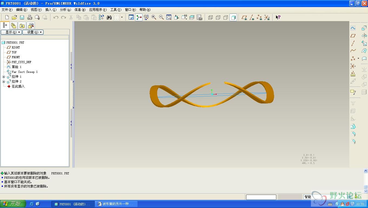
Task: Collapse the navigator panel with sash arrow
Action: pyautogui.click(x=71, y=66)
